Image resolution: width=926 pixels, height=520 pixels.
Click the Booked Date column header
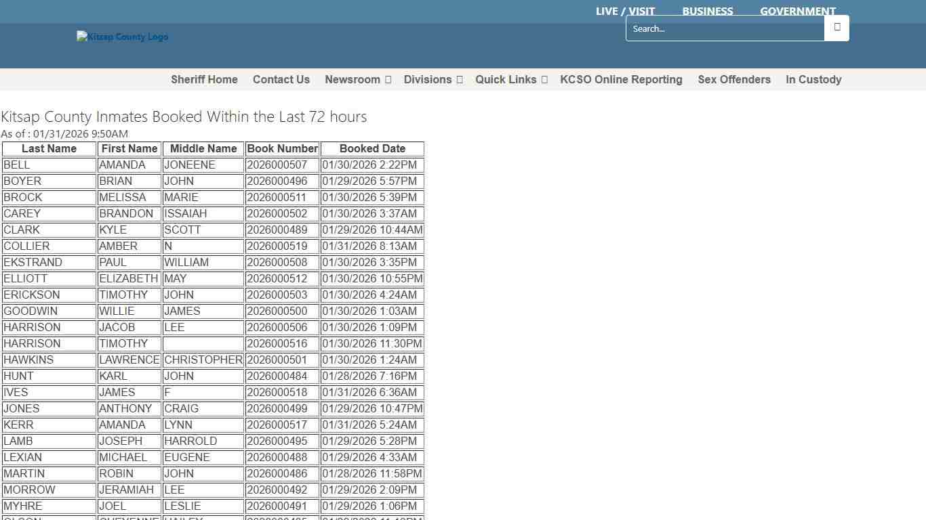pos(372,148)
